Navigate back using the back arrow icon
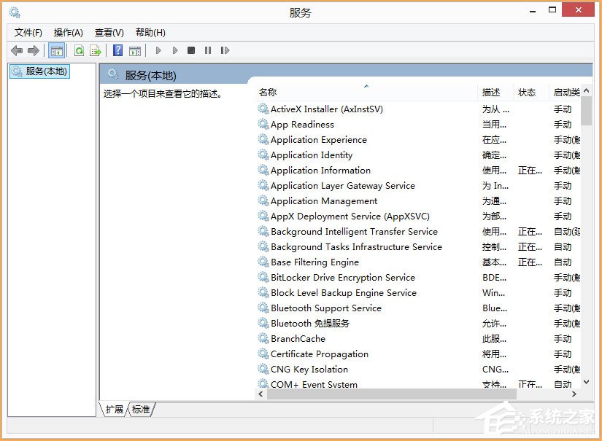This screenshot has width=602, height=441. point(16,50)
